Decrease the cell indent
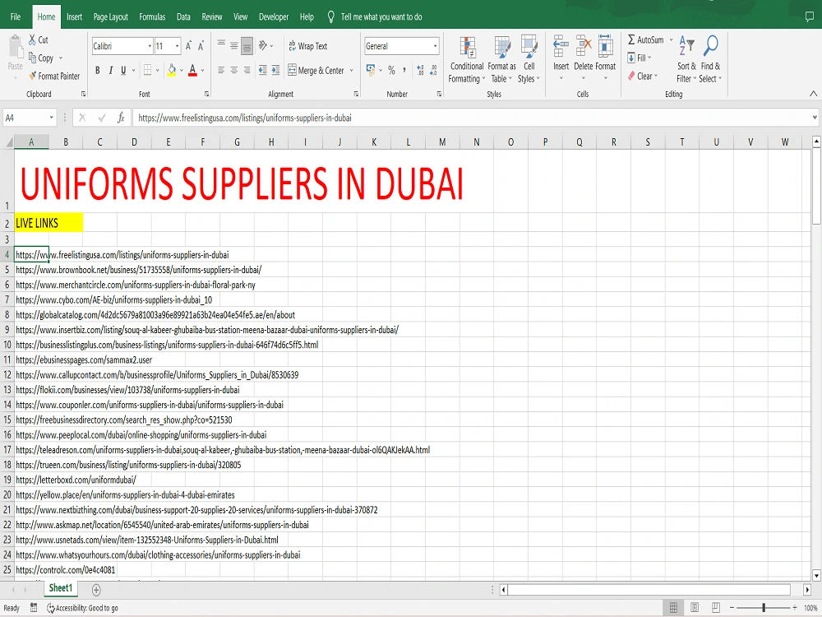Image resolution: width=822 pixels, height=617 pixels. click(x=263, y=70)
